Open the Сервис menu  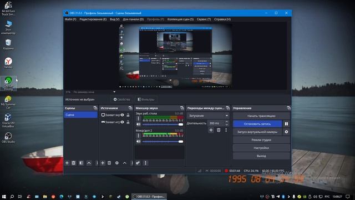click(204, 19)
